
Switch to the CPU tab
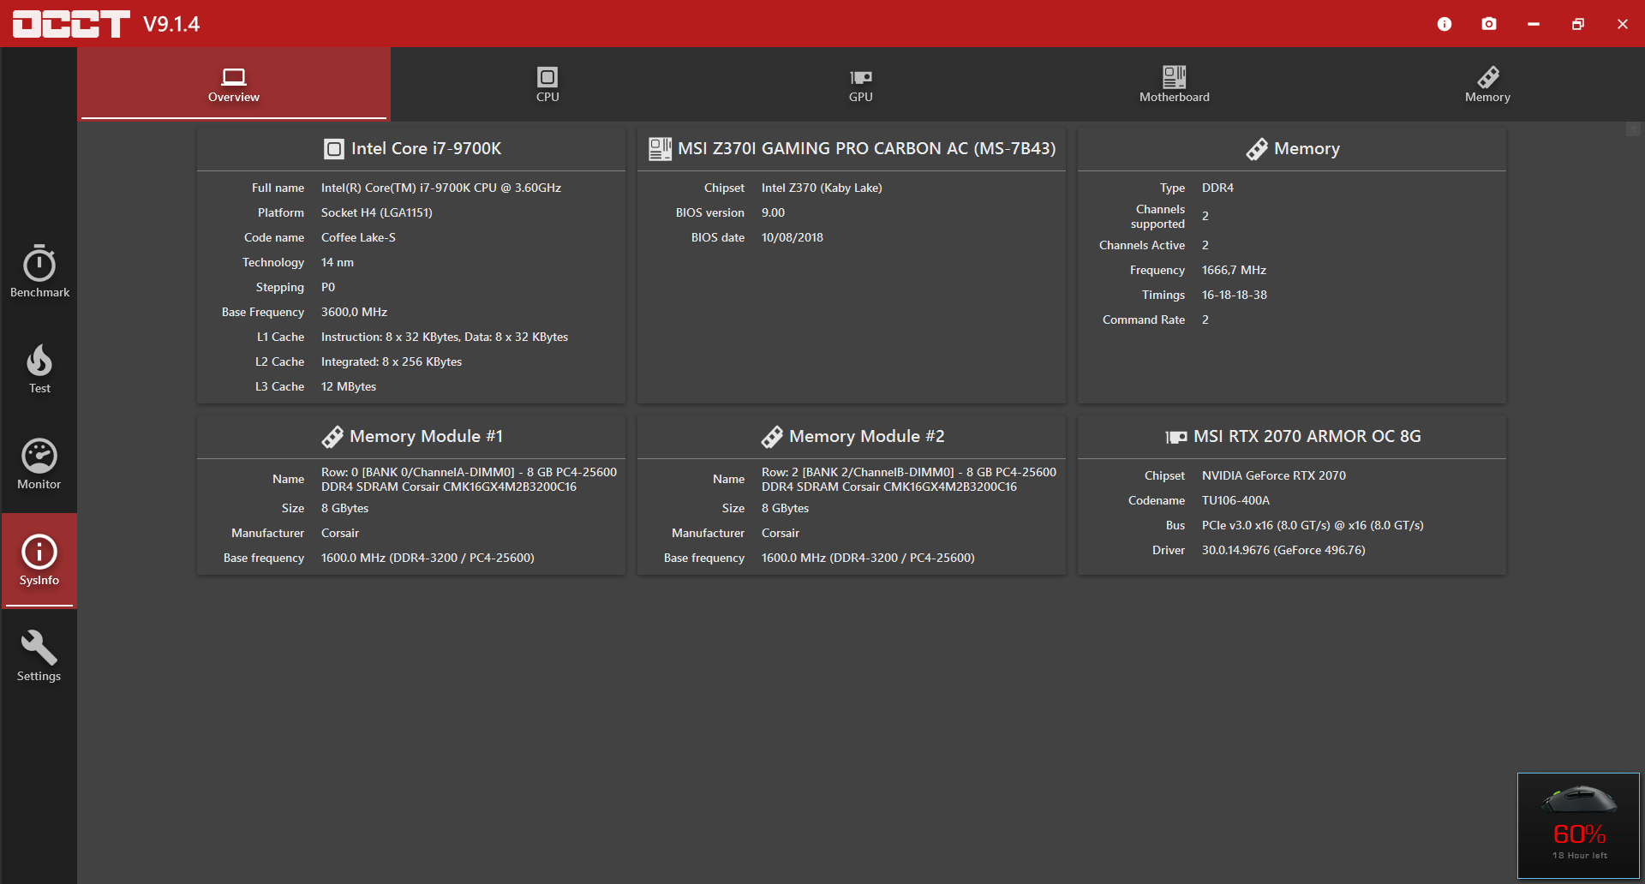(547, 84)
